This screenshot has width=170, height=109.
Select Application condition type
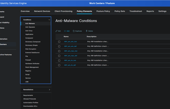pos(29,34)
